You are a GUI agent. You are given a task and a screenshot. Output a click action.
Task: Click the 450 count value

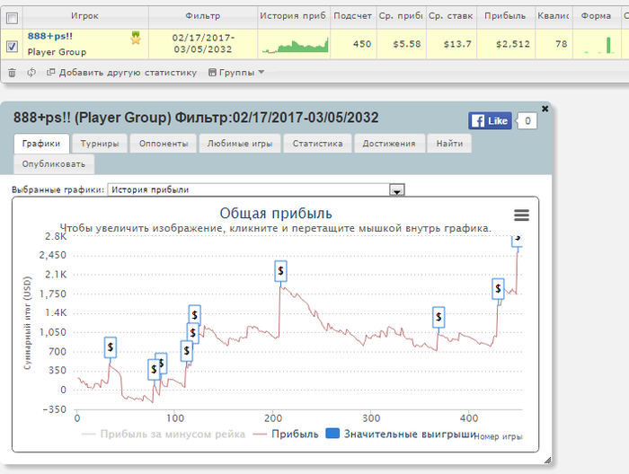[362, 44]
